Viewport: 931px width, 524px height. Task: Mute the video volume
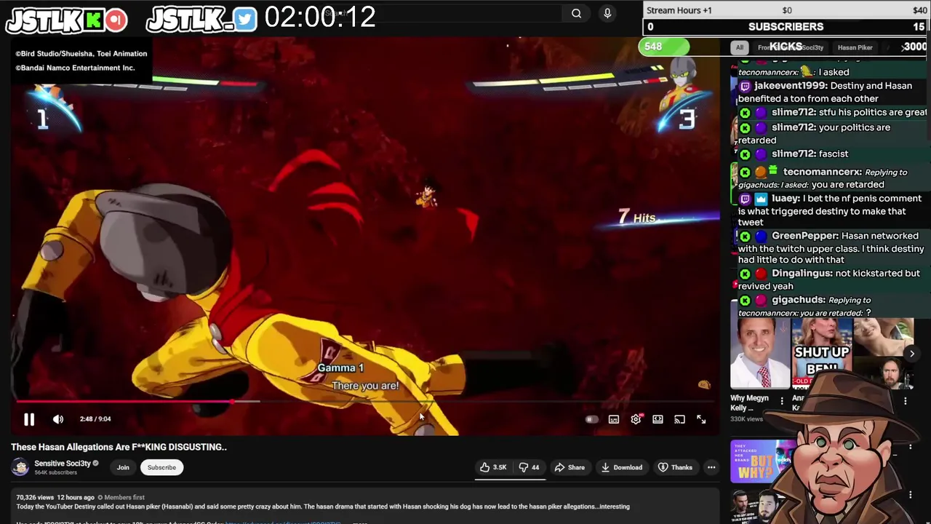(58, 419)
